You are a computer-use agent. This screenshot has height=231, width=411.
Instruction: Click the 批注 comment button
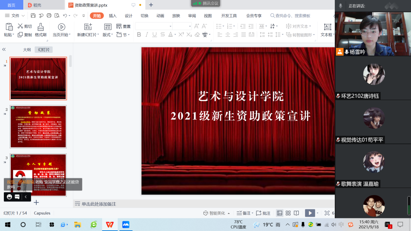click(263, 213)
